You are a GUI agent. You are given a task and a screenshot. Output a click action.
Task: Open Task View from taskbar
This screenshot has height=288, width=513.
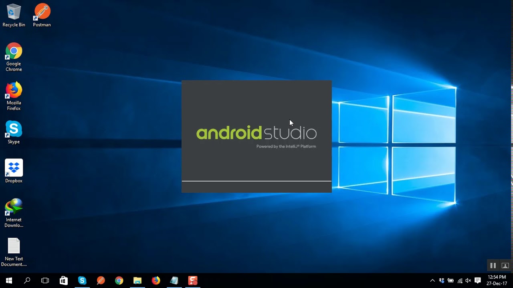point(45,280)
